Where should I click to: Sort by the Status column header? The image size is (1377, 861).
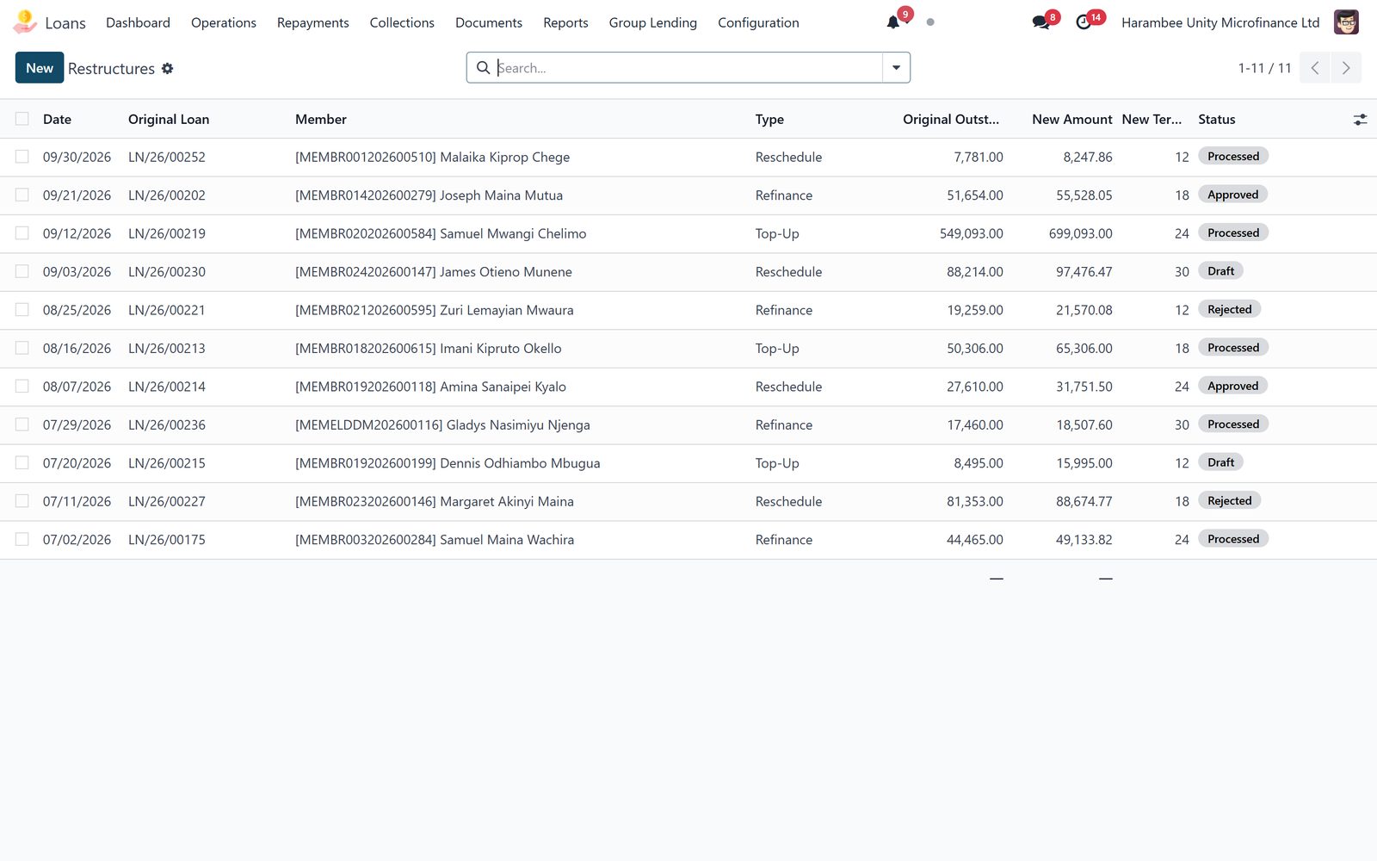(1216, 120)
